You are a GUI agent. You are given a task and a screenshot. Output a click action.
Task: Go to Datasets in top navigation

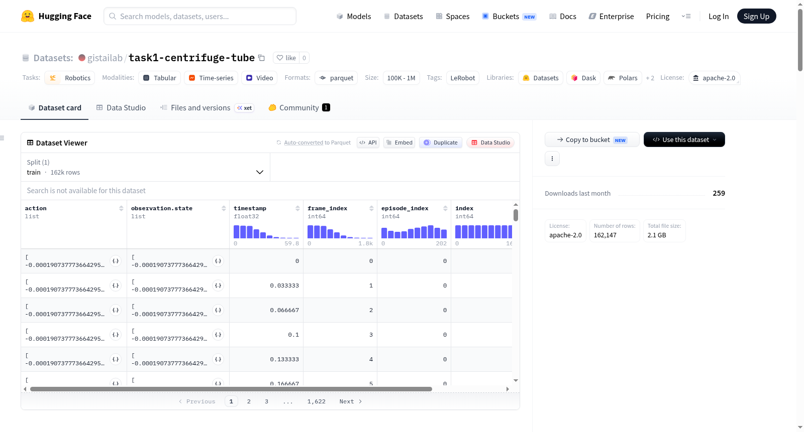(x=403, y=16)
